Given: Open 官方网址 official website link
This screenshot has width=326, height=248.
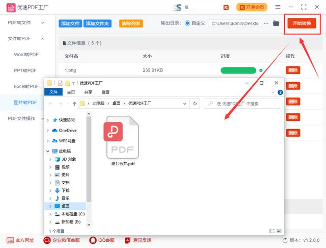Looking at the screenshot, I should pos(20,240).
